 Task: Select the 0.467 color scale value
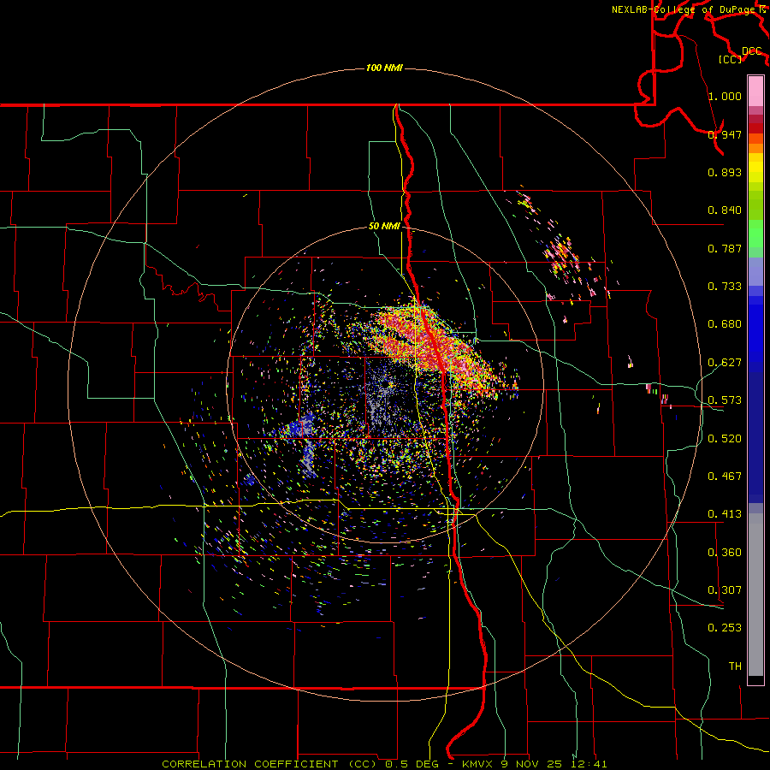click(725, 477)
